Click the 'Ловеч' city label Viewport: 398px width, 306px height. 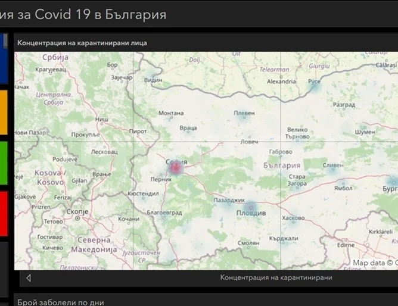pos(249,142)
